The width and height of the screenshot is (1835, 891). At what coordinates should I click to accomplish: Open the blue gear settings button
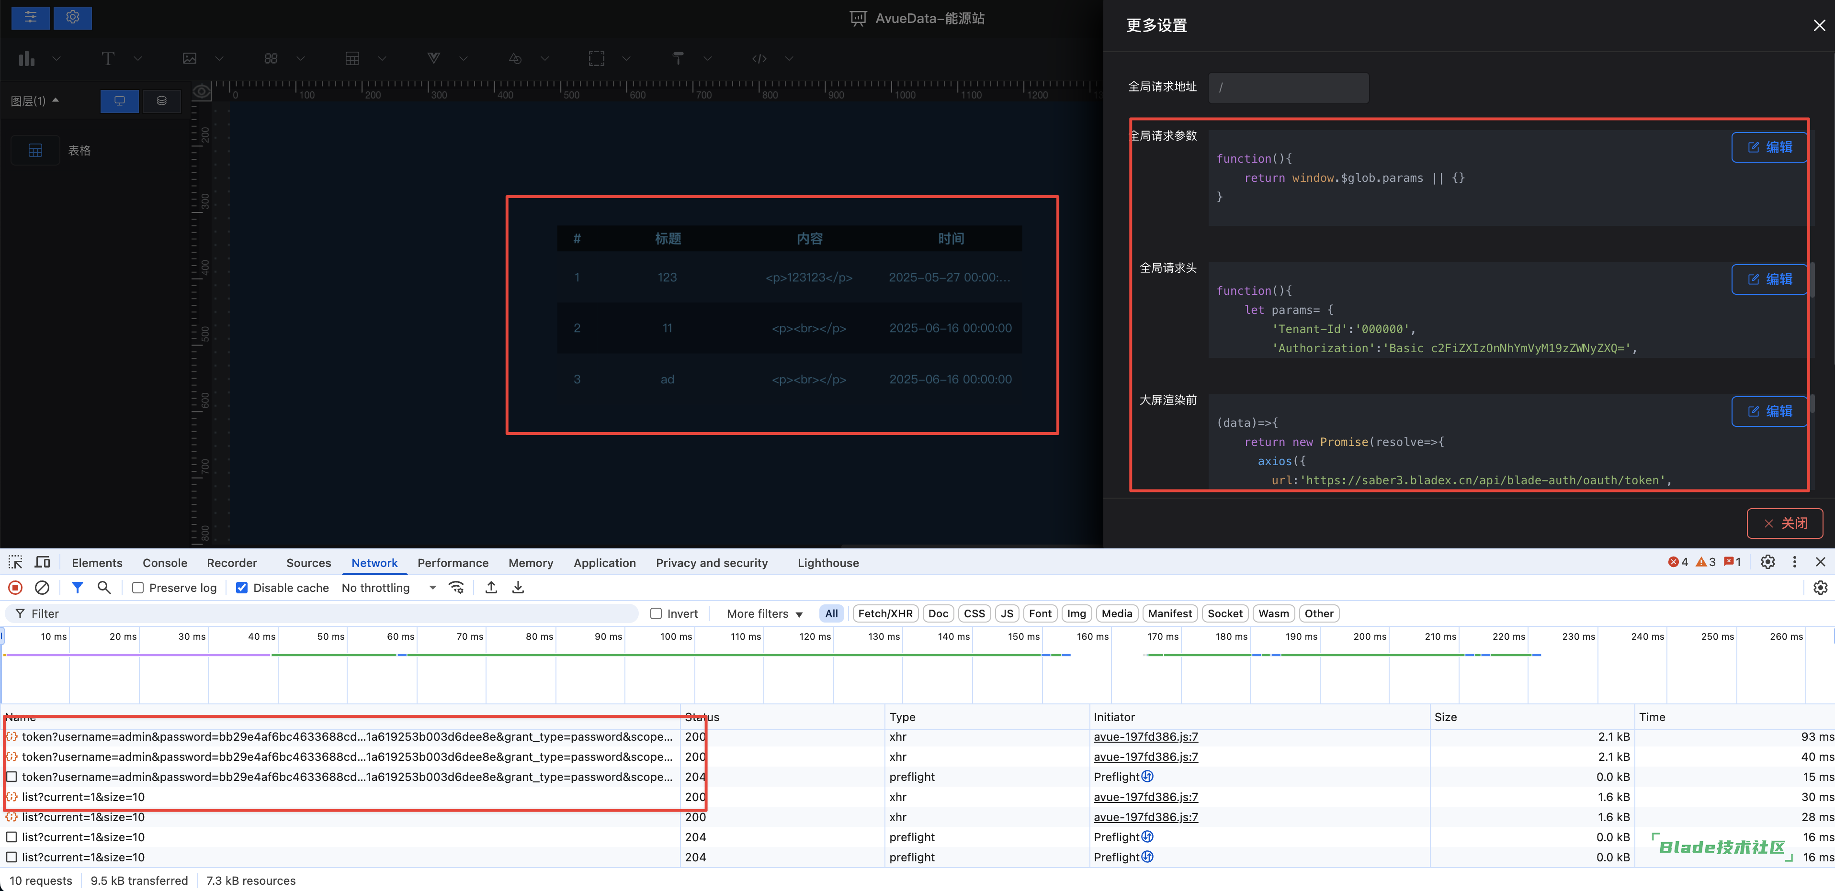tap(73, 17)
